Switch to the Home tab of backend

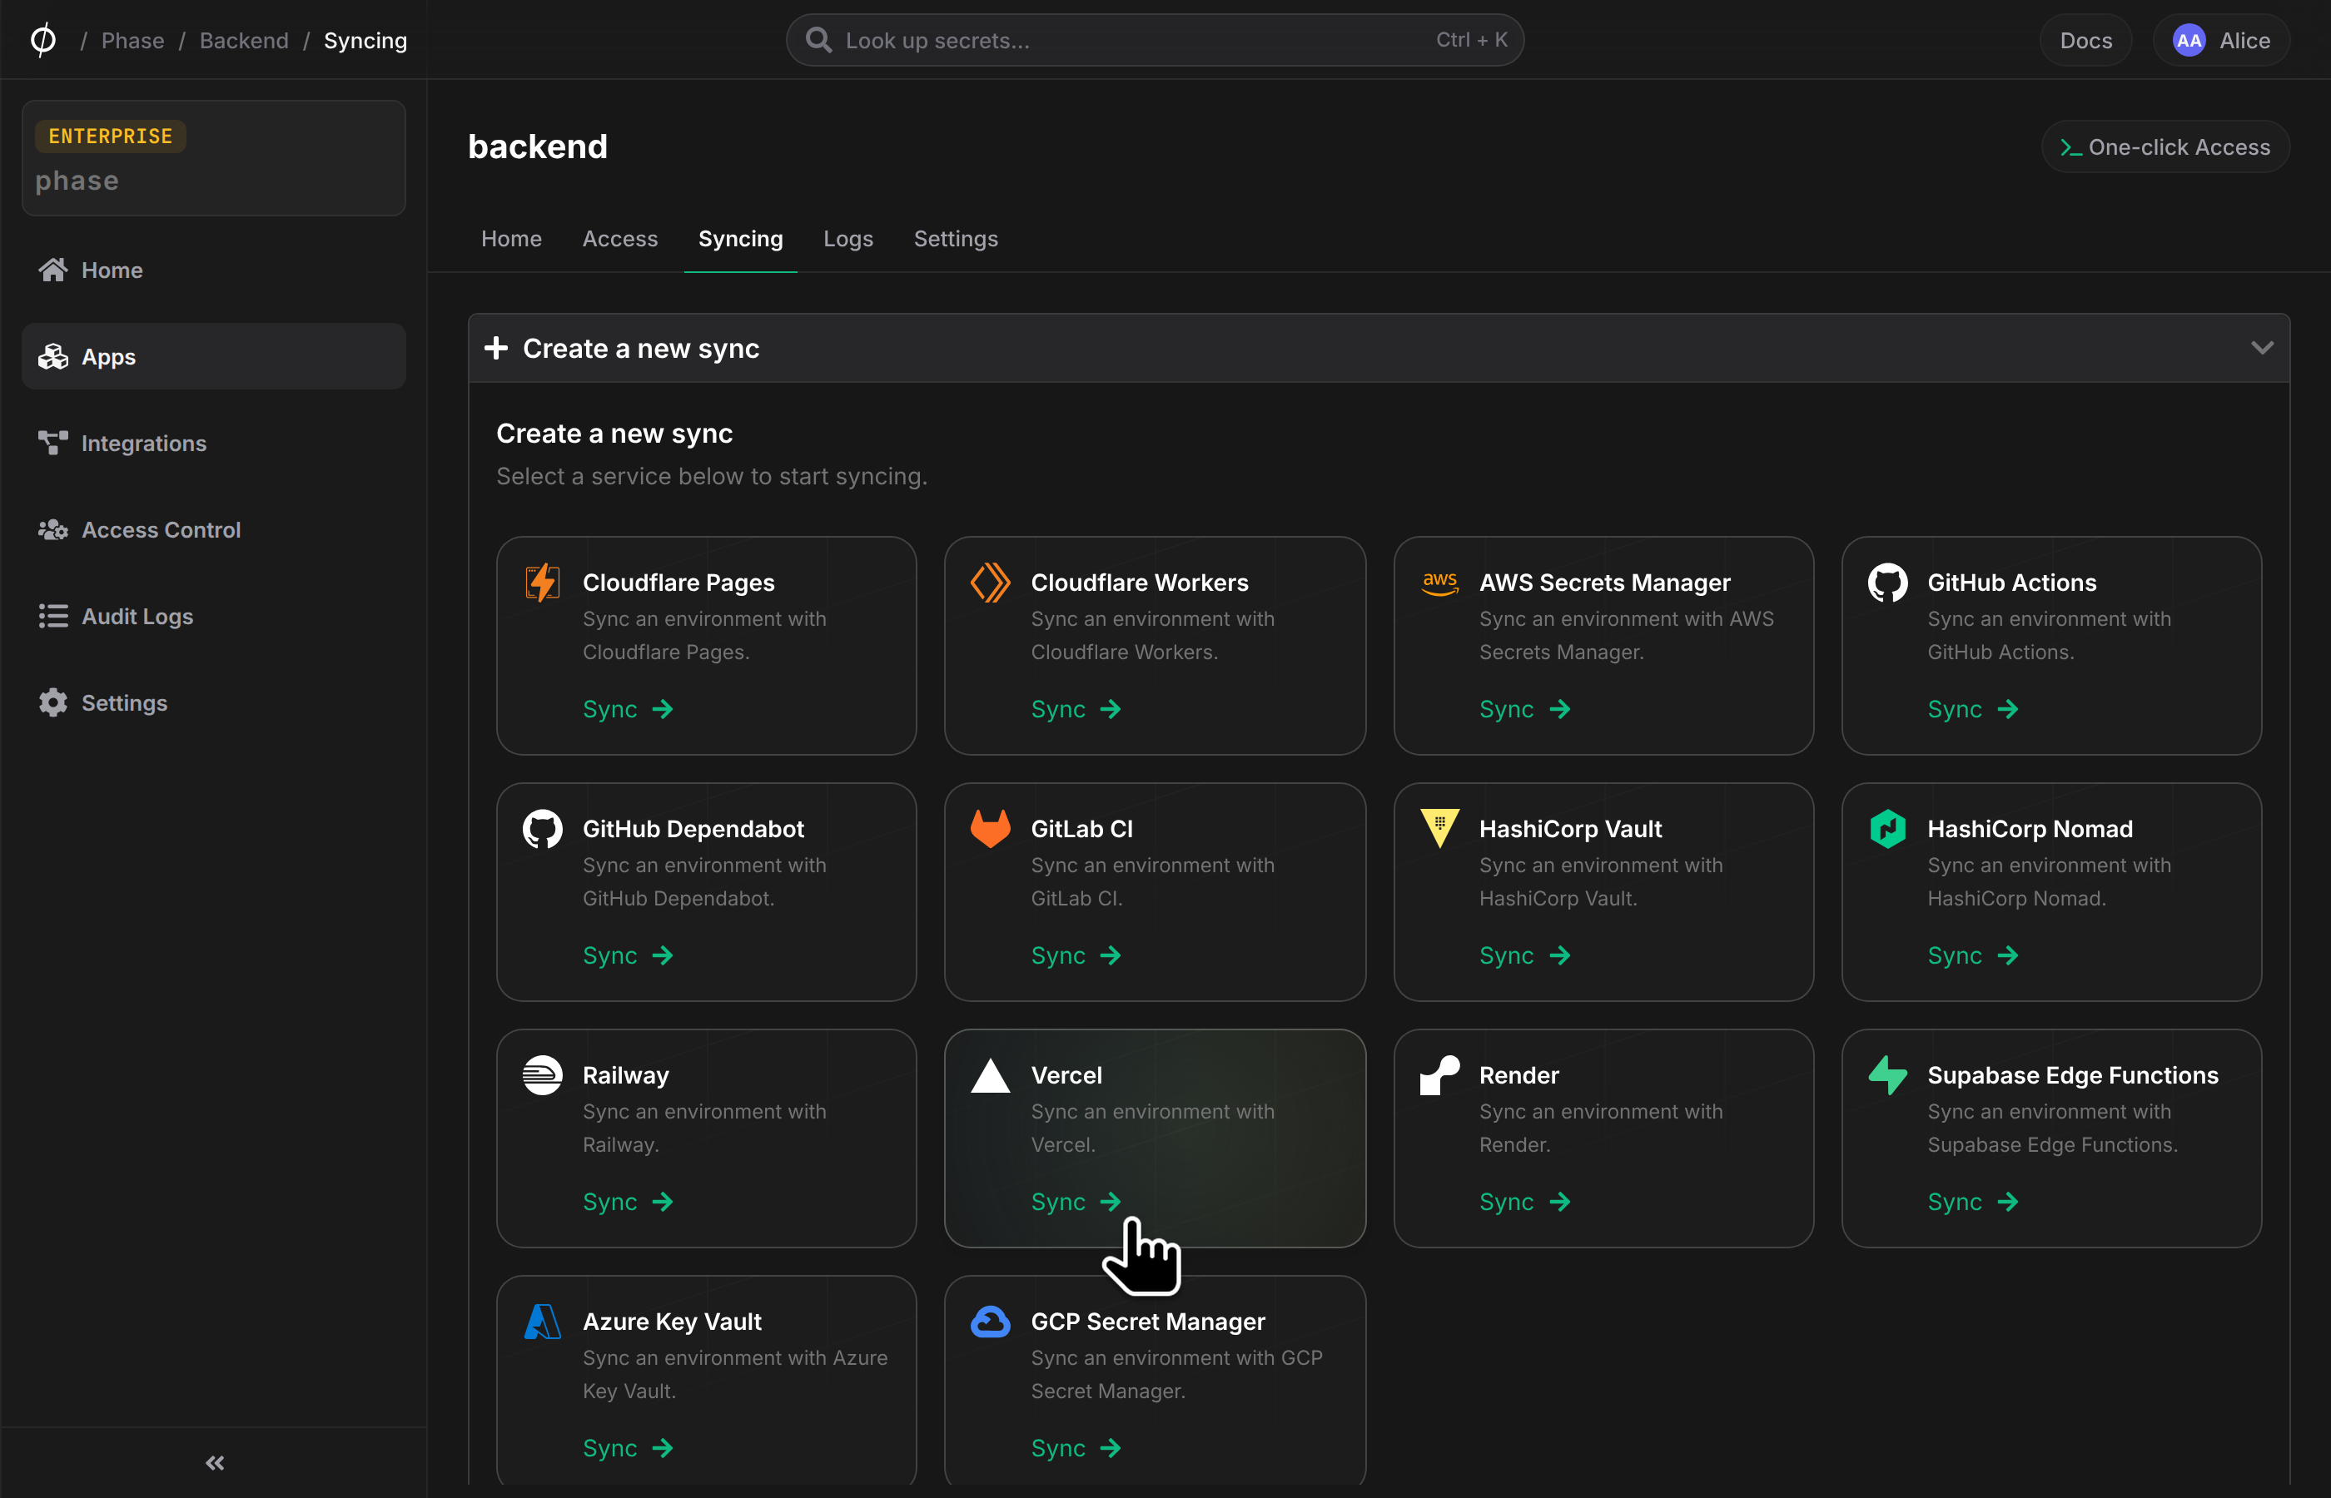point(512,238)
